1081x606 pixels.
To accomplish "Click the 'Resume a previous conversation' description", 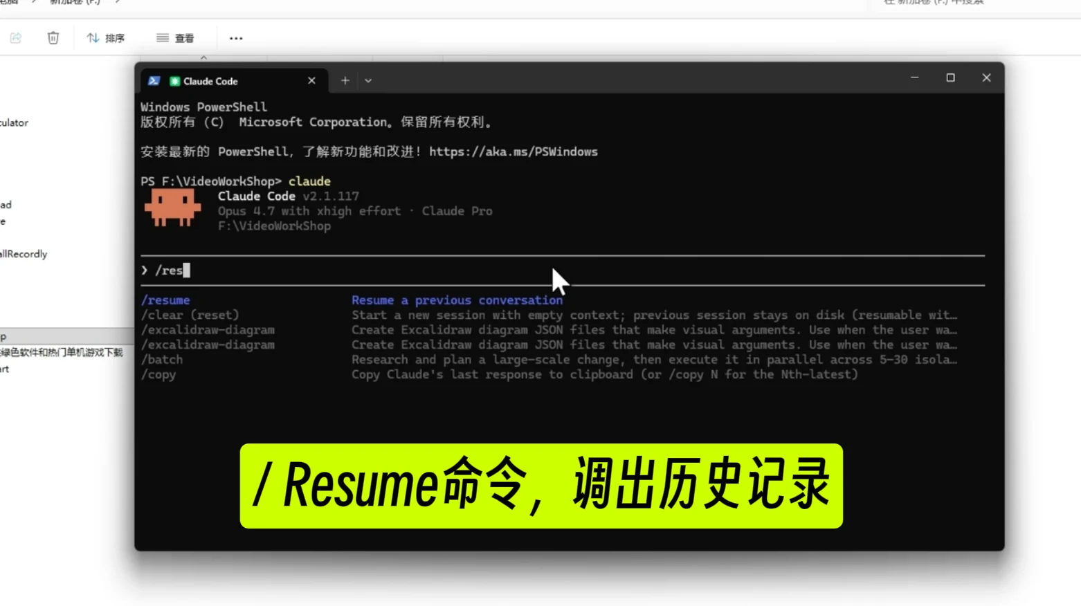I will click(x=457, y=300).
